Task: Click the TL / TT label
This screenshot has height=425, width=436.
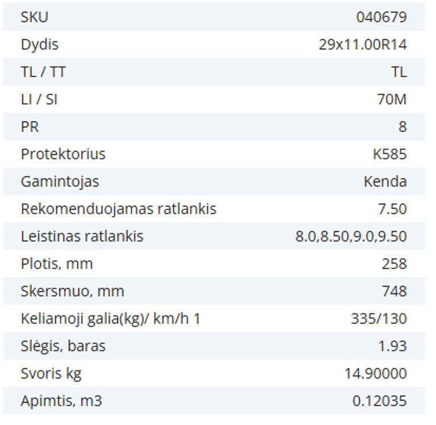Action: click(x=43, y=72)
